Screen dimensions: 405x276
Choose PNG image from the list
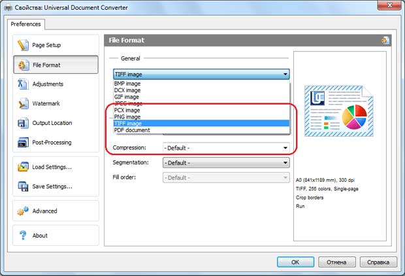[x=201, y=117]
